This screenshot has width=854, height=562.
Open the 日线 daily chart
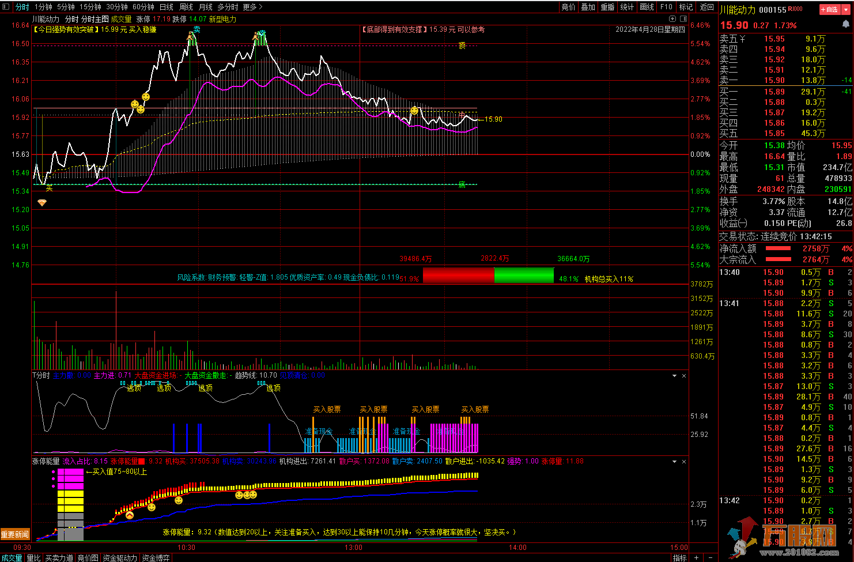coord(166,7)
